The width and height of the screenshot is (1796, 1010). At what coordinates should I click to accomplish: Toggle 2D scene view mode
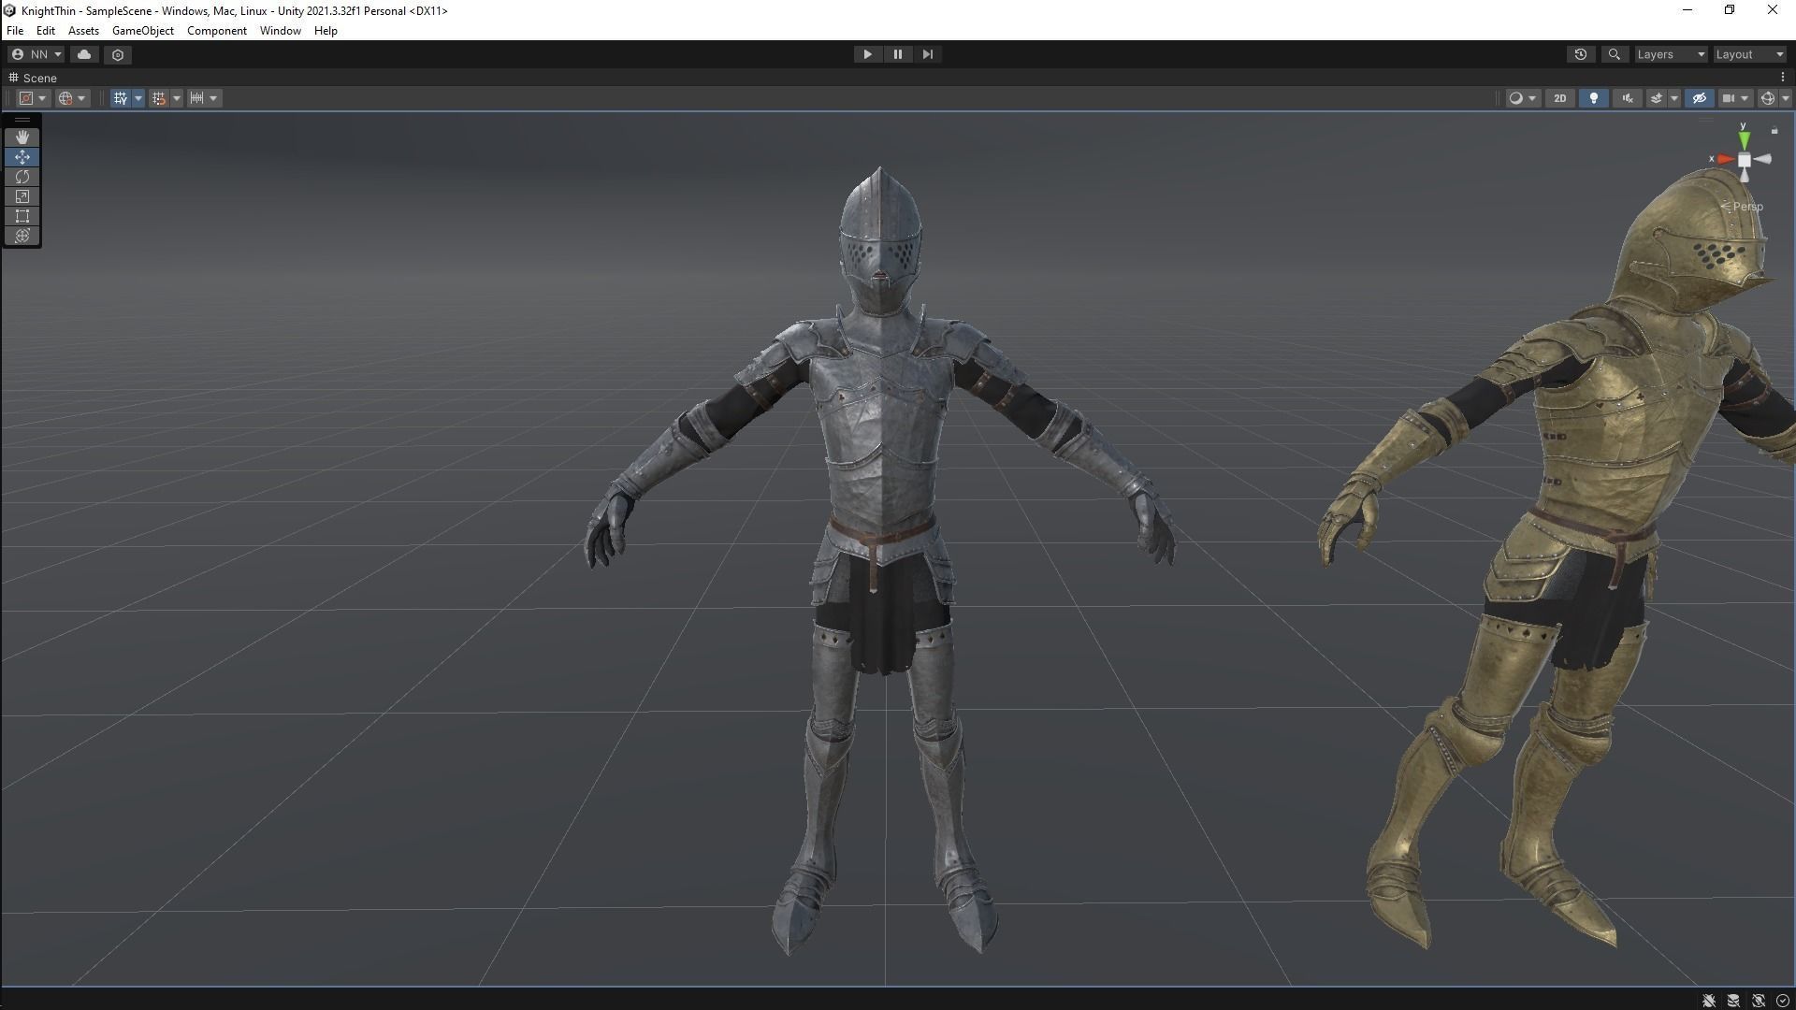point(1559,98)
